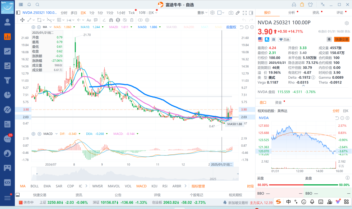
Task: Open the orange quotes chart sidebar icon
Action: tap(7, 36)
